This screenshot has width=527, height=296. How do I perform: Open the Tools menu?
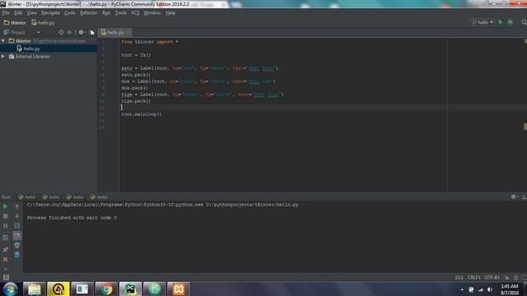(x=121, y=13)
